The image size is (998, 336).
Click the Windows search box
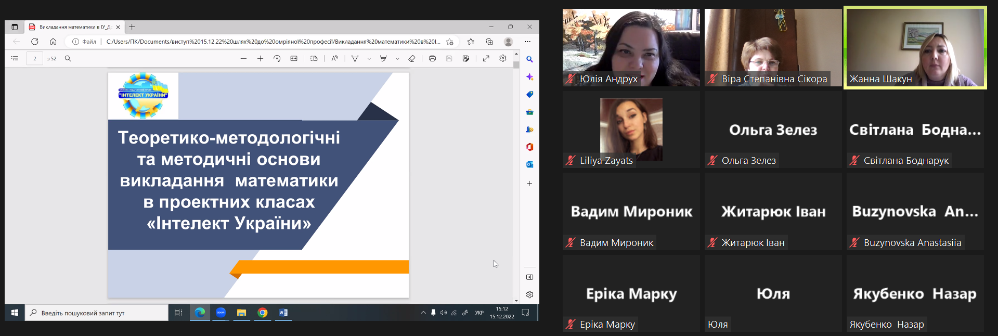click(97, 313)
